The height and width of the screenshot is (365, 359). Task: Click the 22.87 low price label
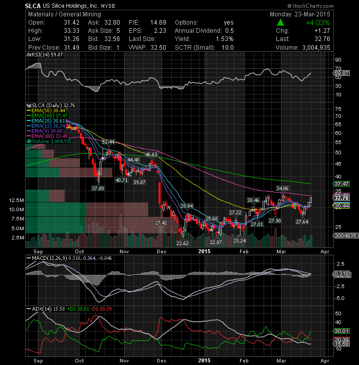[x=216, y=242]
